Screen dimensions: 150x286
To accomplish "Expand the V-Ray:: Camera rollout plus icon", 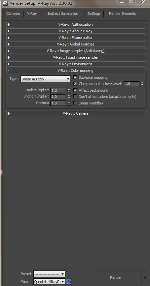I will click(8, 113).
